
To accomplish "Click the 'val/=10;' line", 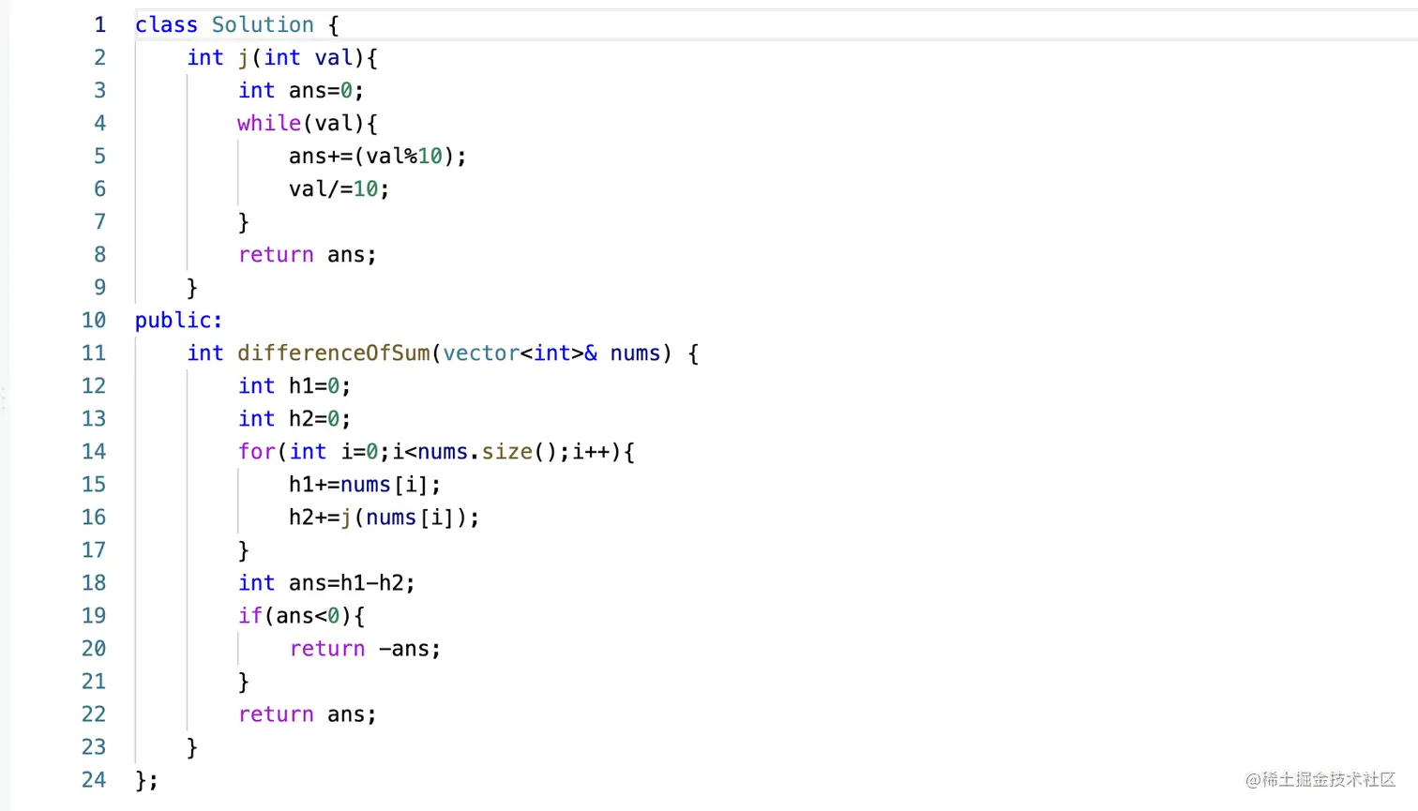I will [x=339, y=188].
